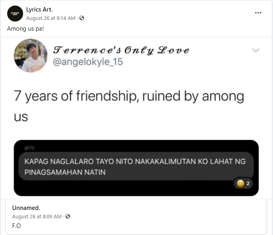
Task: Click the public globe icon beside 8:14 AM
Action: [x=82, y=18]
